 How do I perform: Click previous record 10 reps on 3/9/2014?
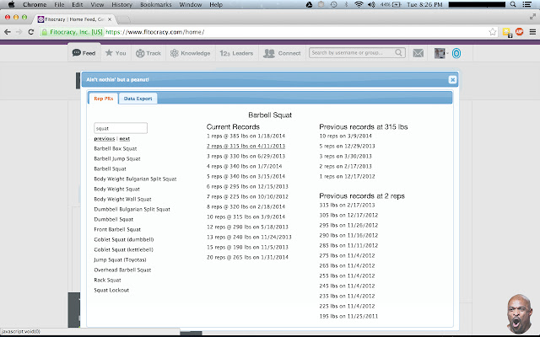(x=345, y=136)
